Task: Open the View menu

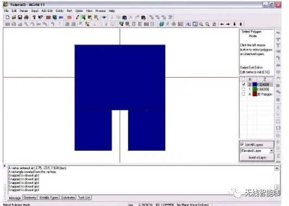Action: pyautogui.click(x=89, y=11)
